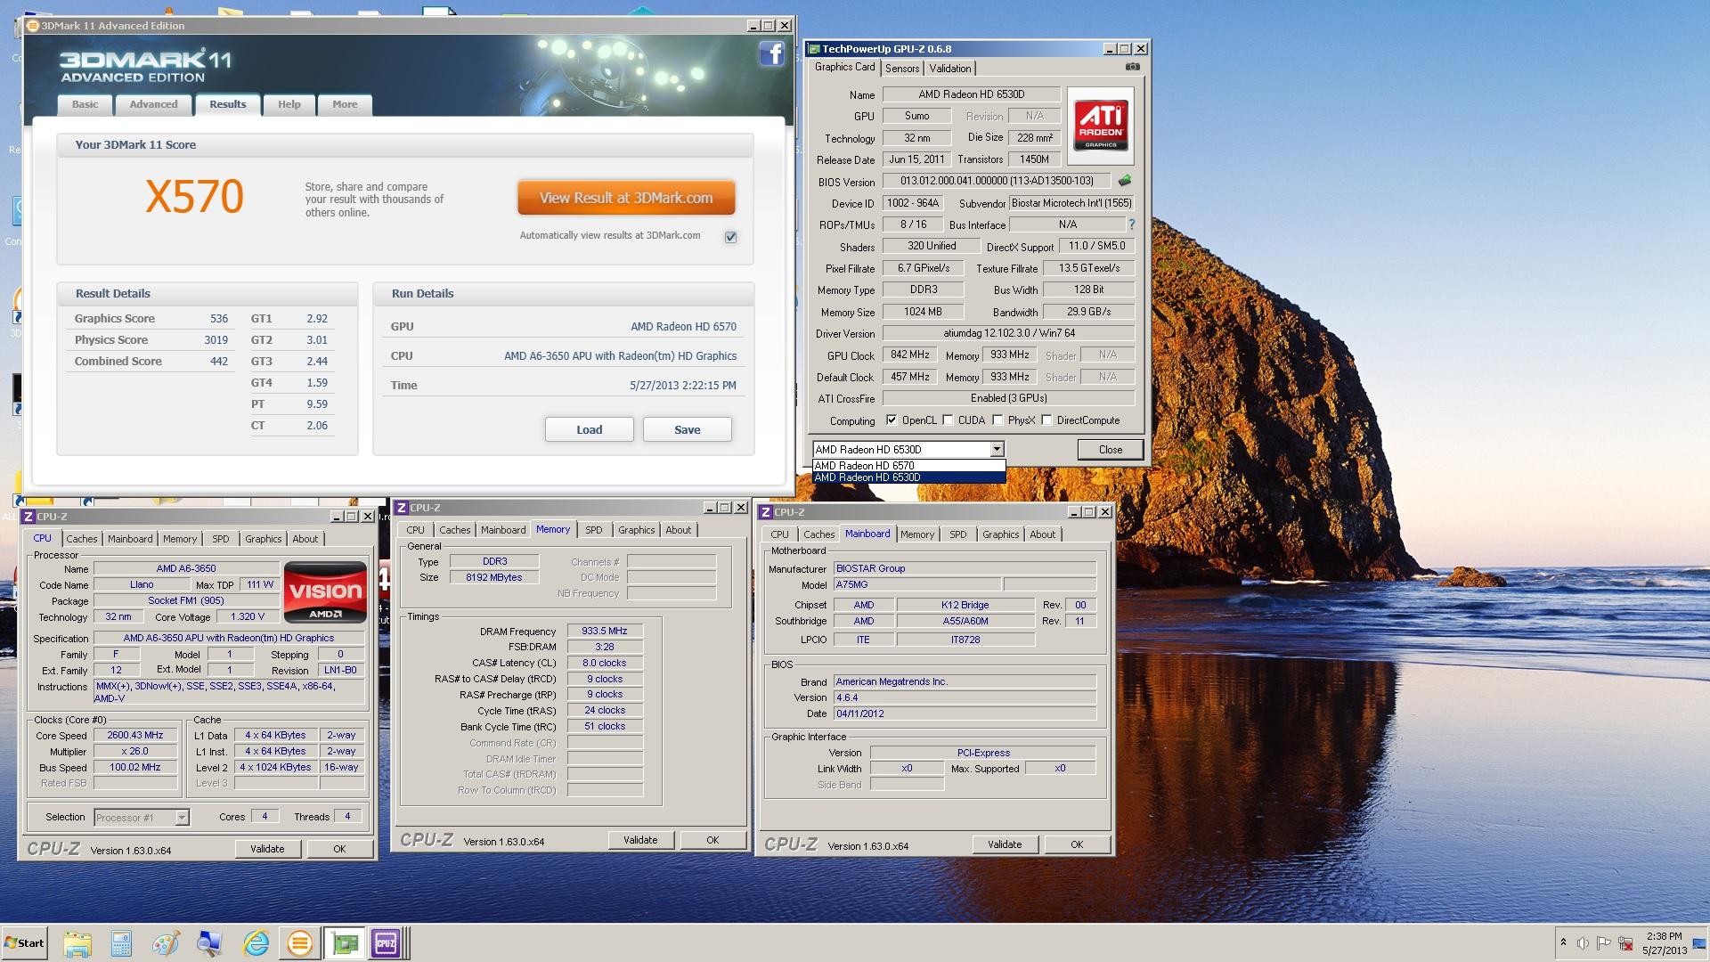Toggle OpenCL checkbox in GPU-Z
The image size is (1710, 962).
(892, 420)
